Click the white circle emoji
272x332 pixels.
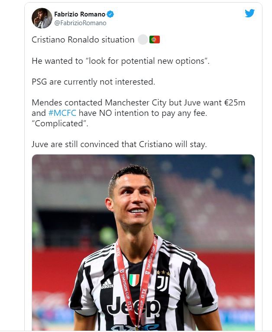(x=142, y=40)
